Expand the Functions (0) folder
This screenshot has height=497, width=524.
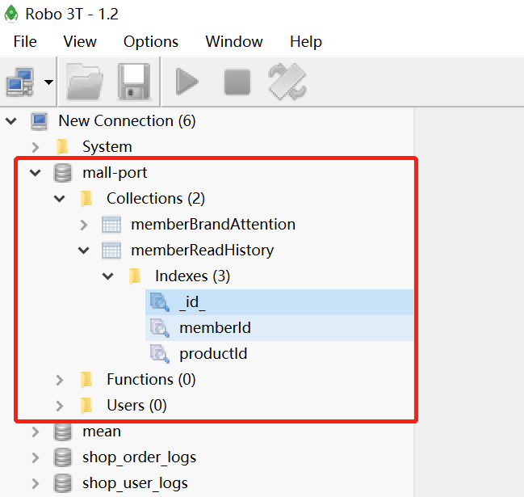[60, 380]
